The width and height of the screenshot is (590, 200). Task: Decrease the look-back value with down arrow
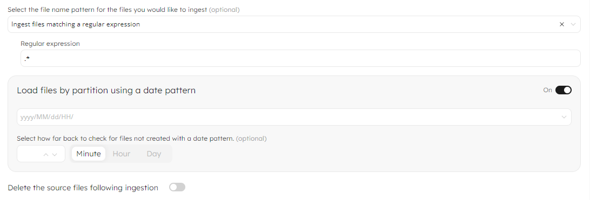[55, 154]
